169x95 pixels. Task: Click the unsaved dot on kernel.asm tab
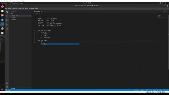pyautogui.click(x=41, y=11)
